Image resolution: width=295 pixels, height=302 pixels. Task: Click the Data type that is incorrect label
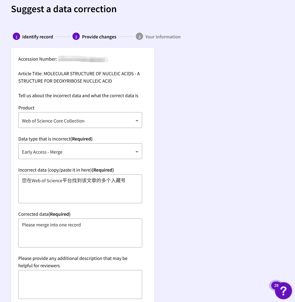(x=55, y=139)
